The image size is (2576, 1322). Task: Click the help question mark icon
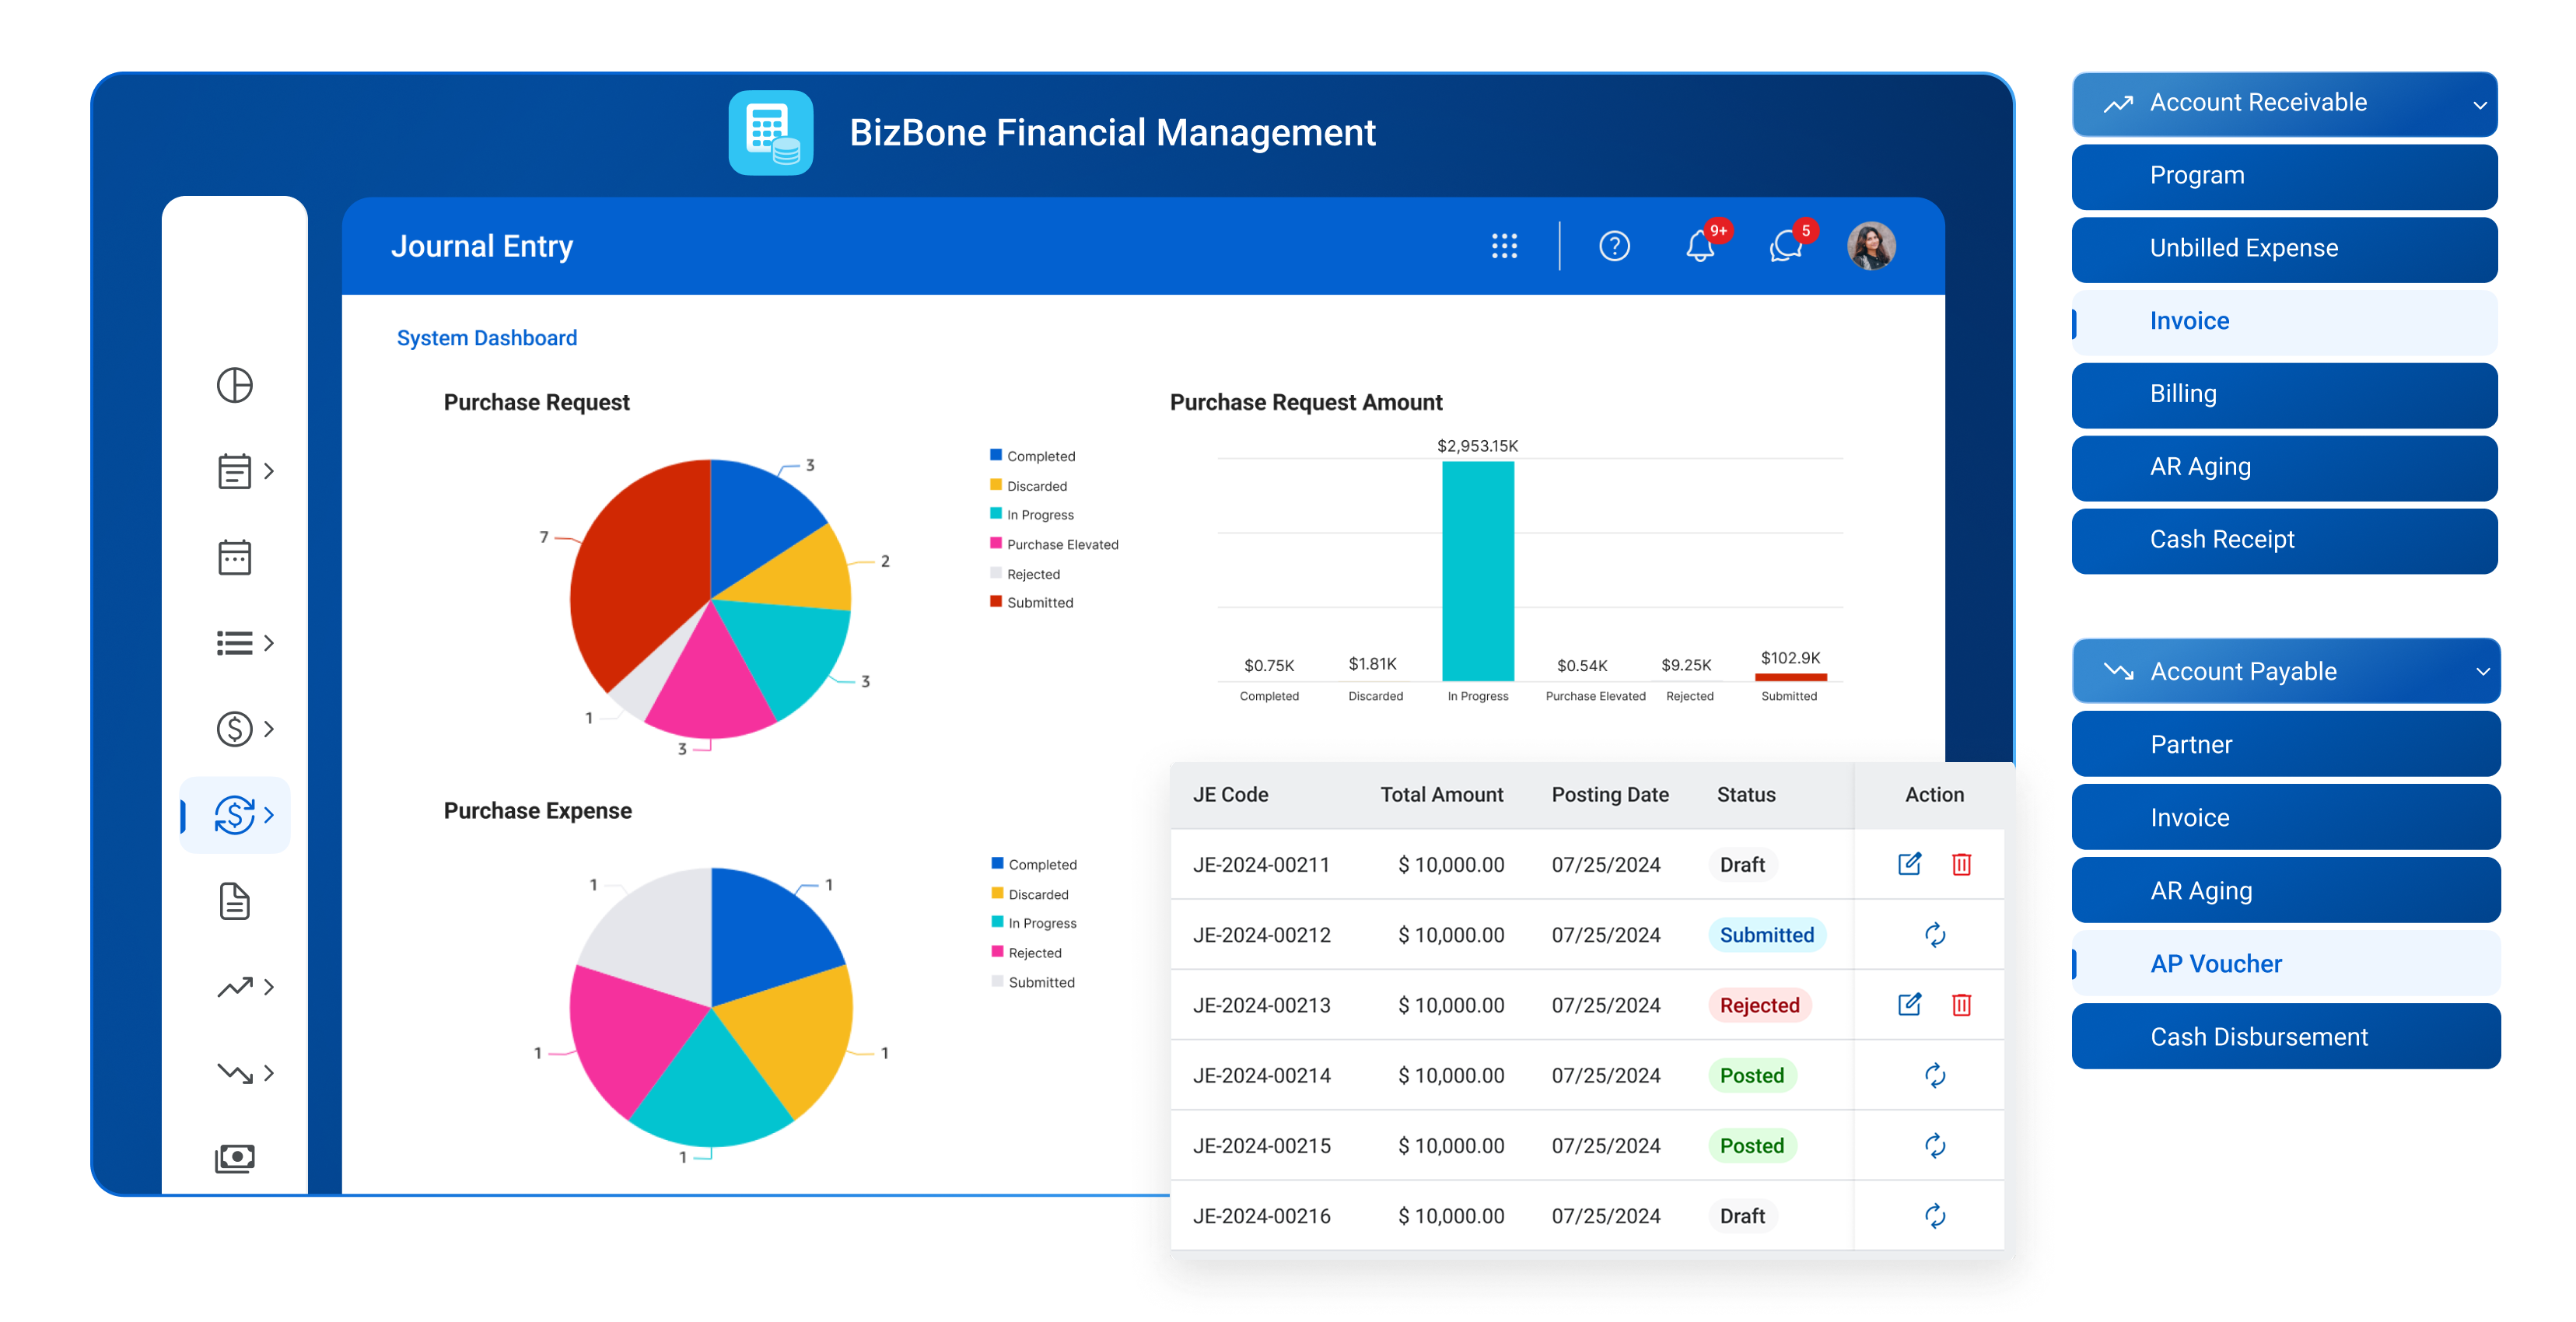click(x=1614, y=246)
